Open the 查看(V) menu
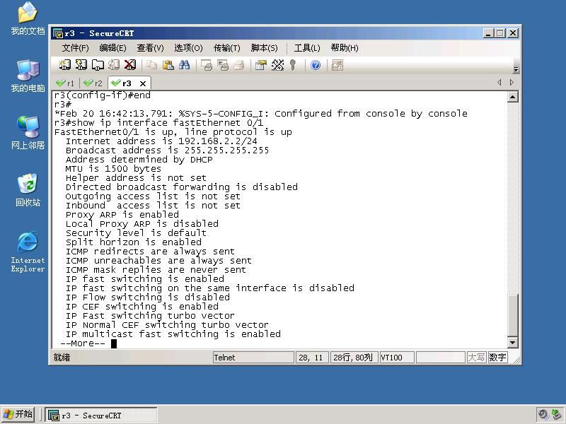Image resolution: width=566 pixels, height=424 pixels. (x=150, y=48)
